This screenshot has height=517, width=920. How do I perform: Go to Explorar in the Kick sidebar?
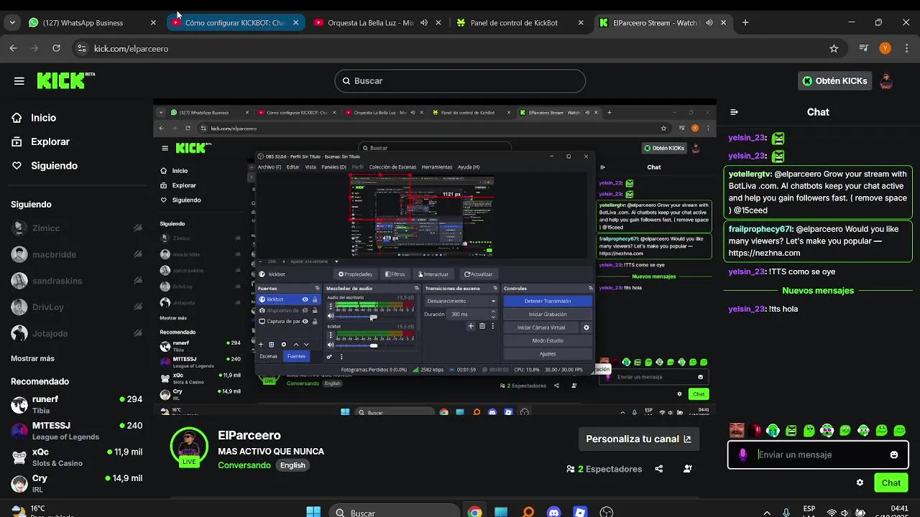point(50,141)
